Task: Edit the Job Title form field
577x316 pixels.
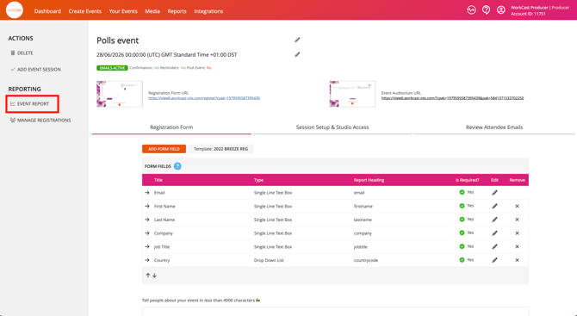Action: pyautogui.click(x=494, y=246)
